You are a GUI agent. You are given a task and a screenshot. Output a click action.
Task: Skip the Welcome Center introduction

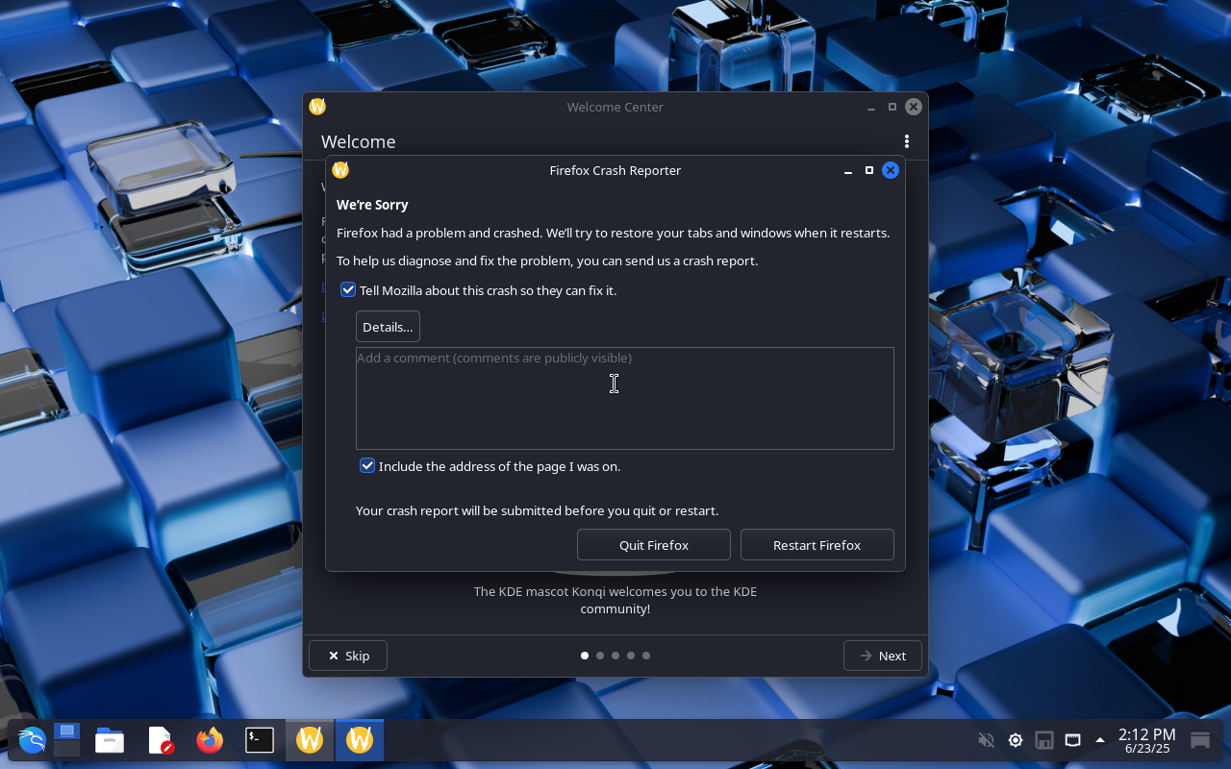click(348, 656)
